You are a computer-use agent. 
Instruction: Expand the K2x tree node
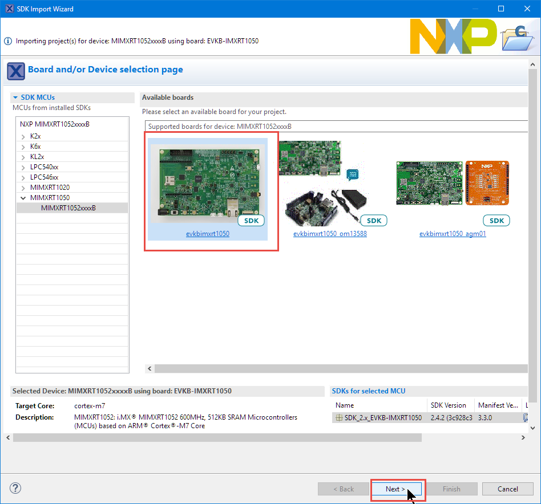click(x=23, y=137)
